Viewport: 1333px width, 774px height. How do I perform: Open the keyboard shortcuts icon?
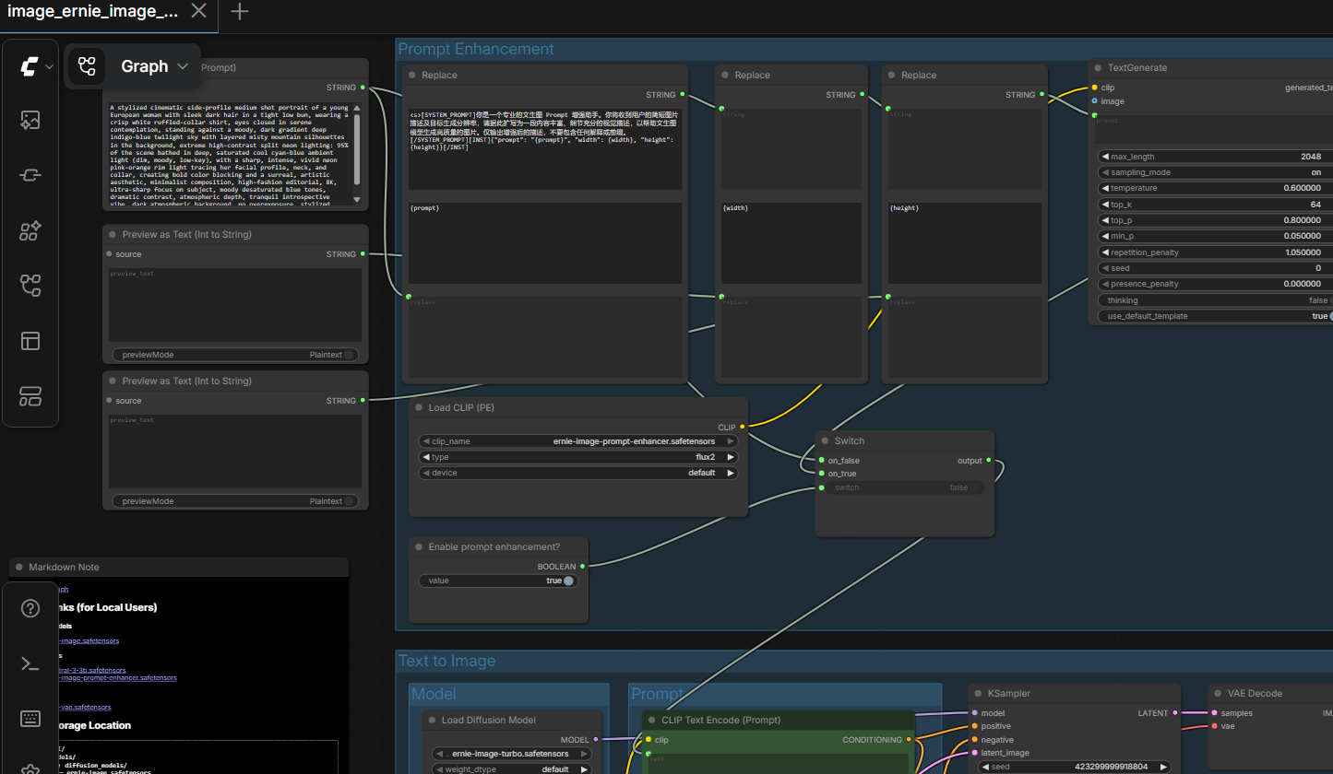point(30,719)
